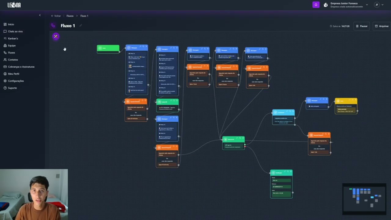
Task: Open Suporte in the sidebar
Action: pyautogui.click(x=10, y=88)
